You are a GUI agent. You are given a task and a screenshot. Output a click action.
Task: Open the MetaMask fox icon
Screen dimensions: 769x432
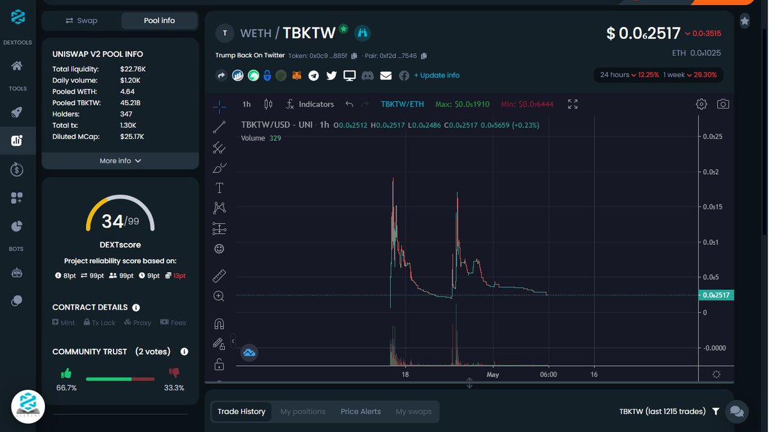pyautogui.click(x=297, y=76)
